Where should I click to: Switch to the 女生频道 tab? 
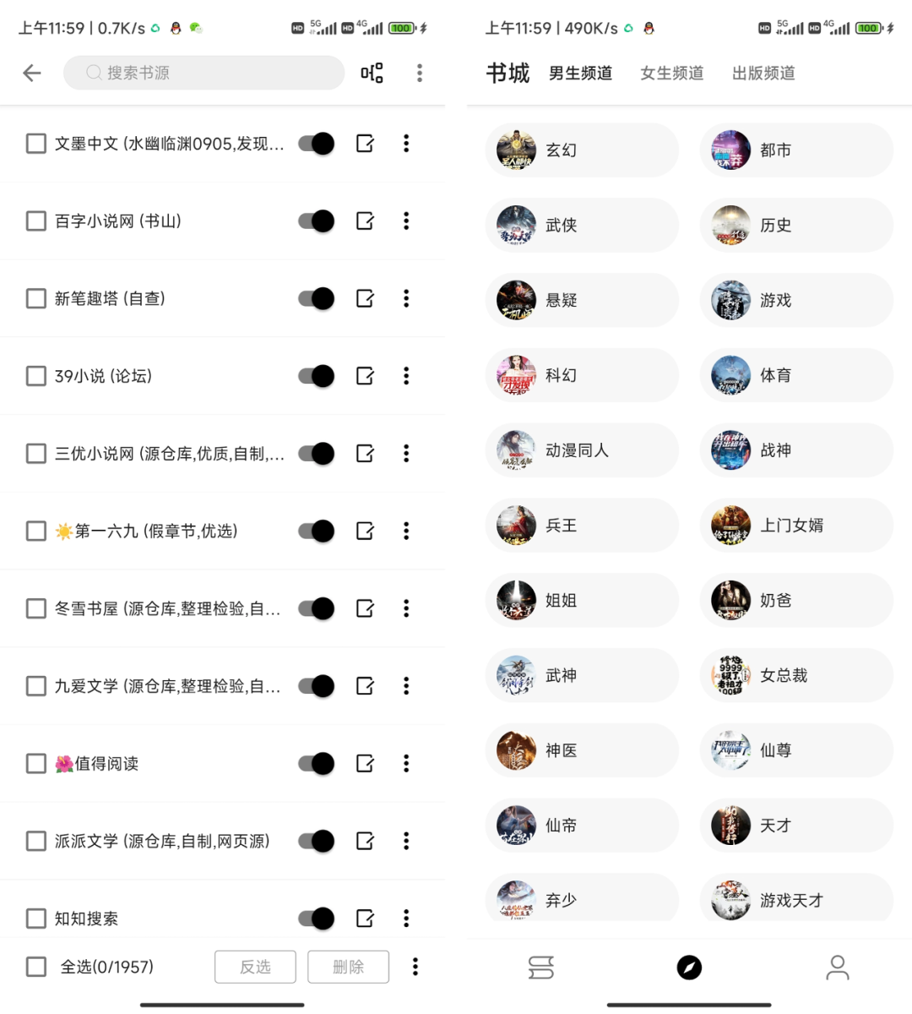tap(672, 74)
